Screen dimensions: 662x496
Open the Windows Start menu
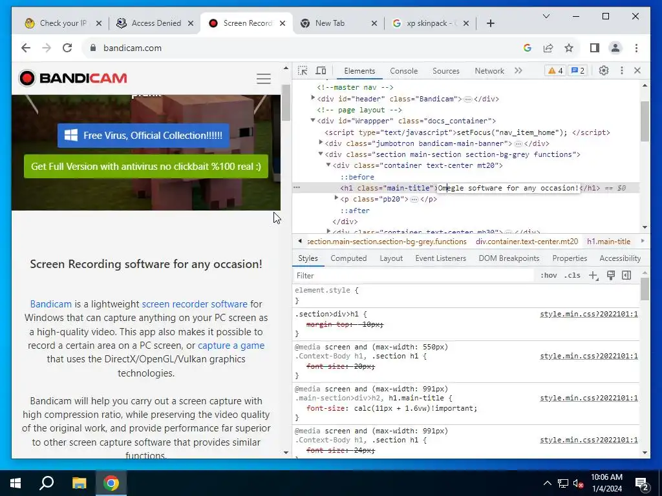(x=16, y=483)
